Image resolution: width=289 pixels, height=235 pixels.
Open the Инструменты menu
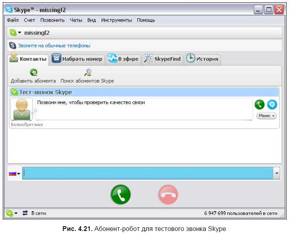(x=116, y=20)
